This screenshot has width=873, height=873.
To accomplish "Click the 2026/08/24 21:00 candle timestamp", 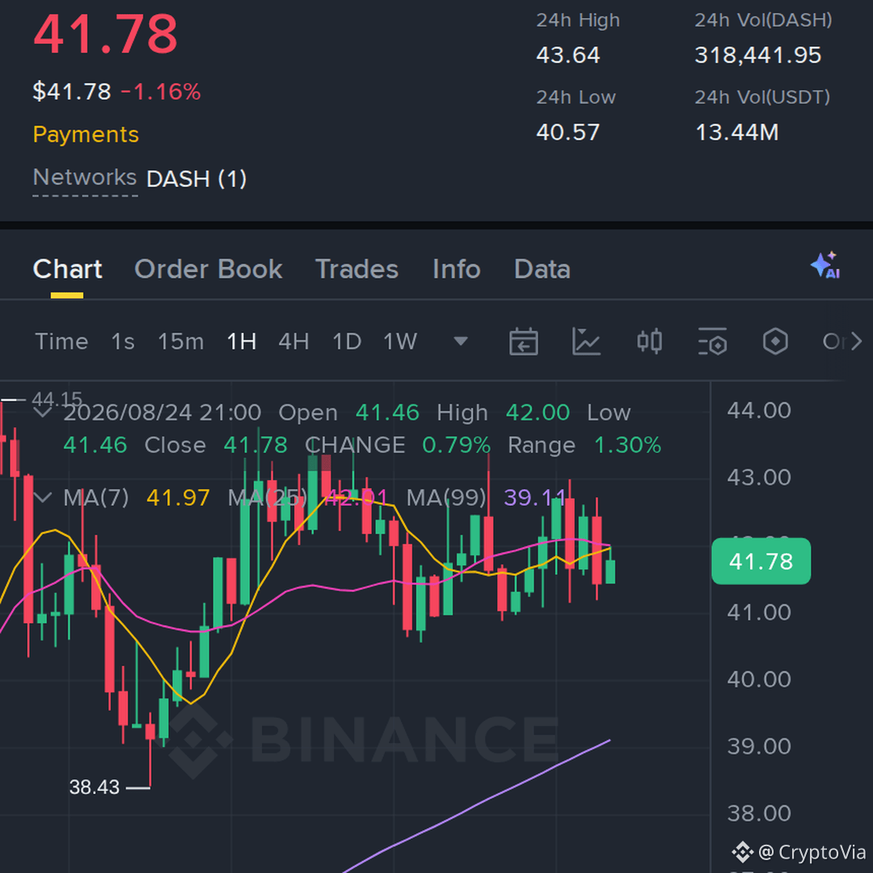I will coord(162,413).
